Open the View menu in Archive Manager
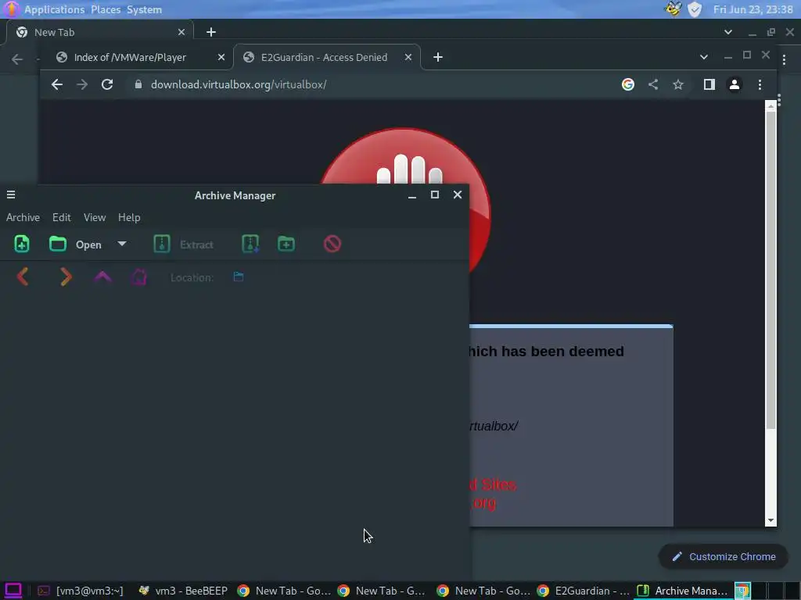This screenshot has width=801, height=600. tap(95, 217)
